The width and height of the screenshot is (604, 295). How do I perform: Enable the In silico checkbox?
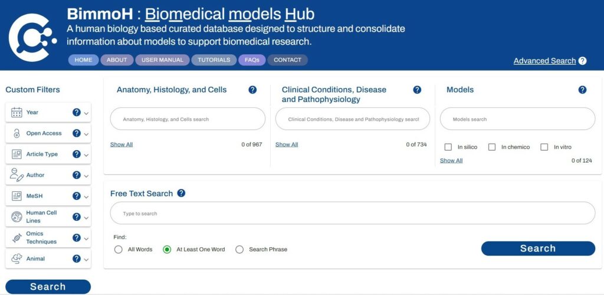pyautogui.click(x=448, y=147)
